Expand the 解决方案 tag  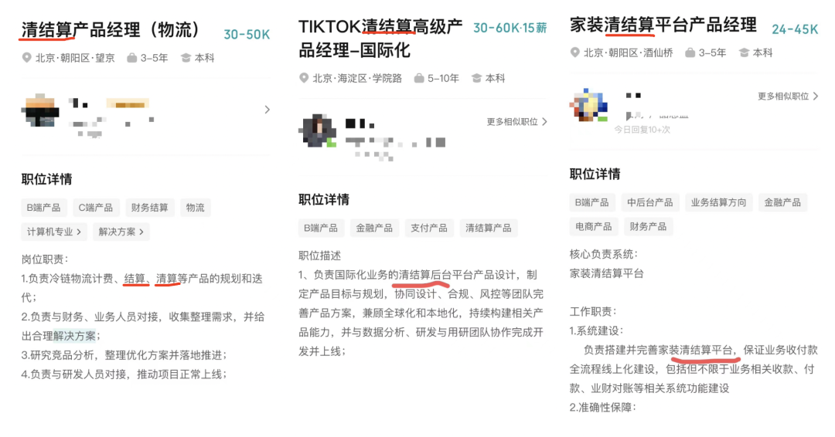(x=121, y=232)
